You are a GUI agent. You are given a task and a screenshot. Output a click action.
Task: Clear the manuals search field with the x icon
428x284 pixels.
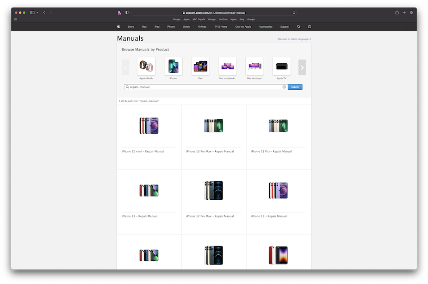pos(284,87)
